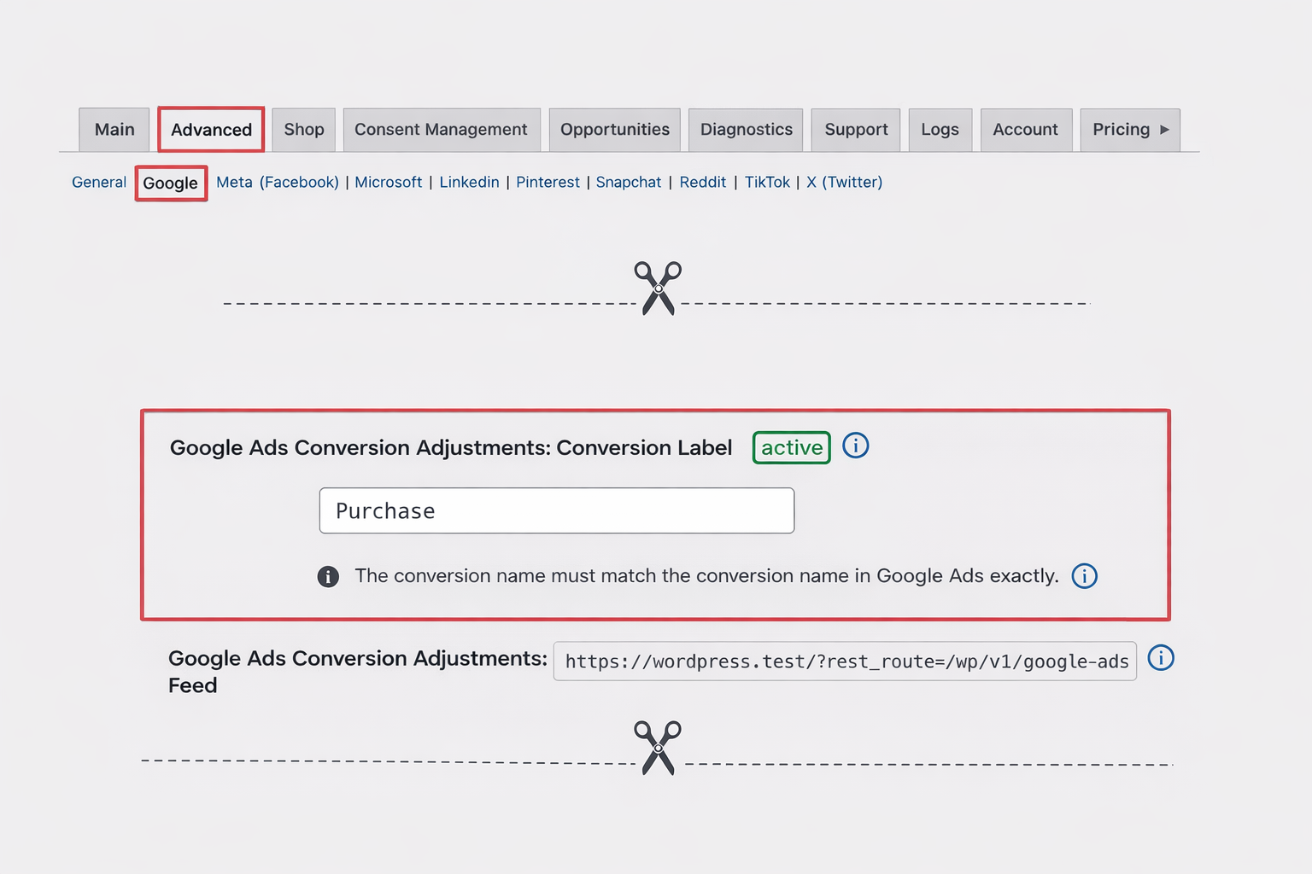Open the info icon after the conversion name note
The image size is (1312, 874).
coord(1084,576)
